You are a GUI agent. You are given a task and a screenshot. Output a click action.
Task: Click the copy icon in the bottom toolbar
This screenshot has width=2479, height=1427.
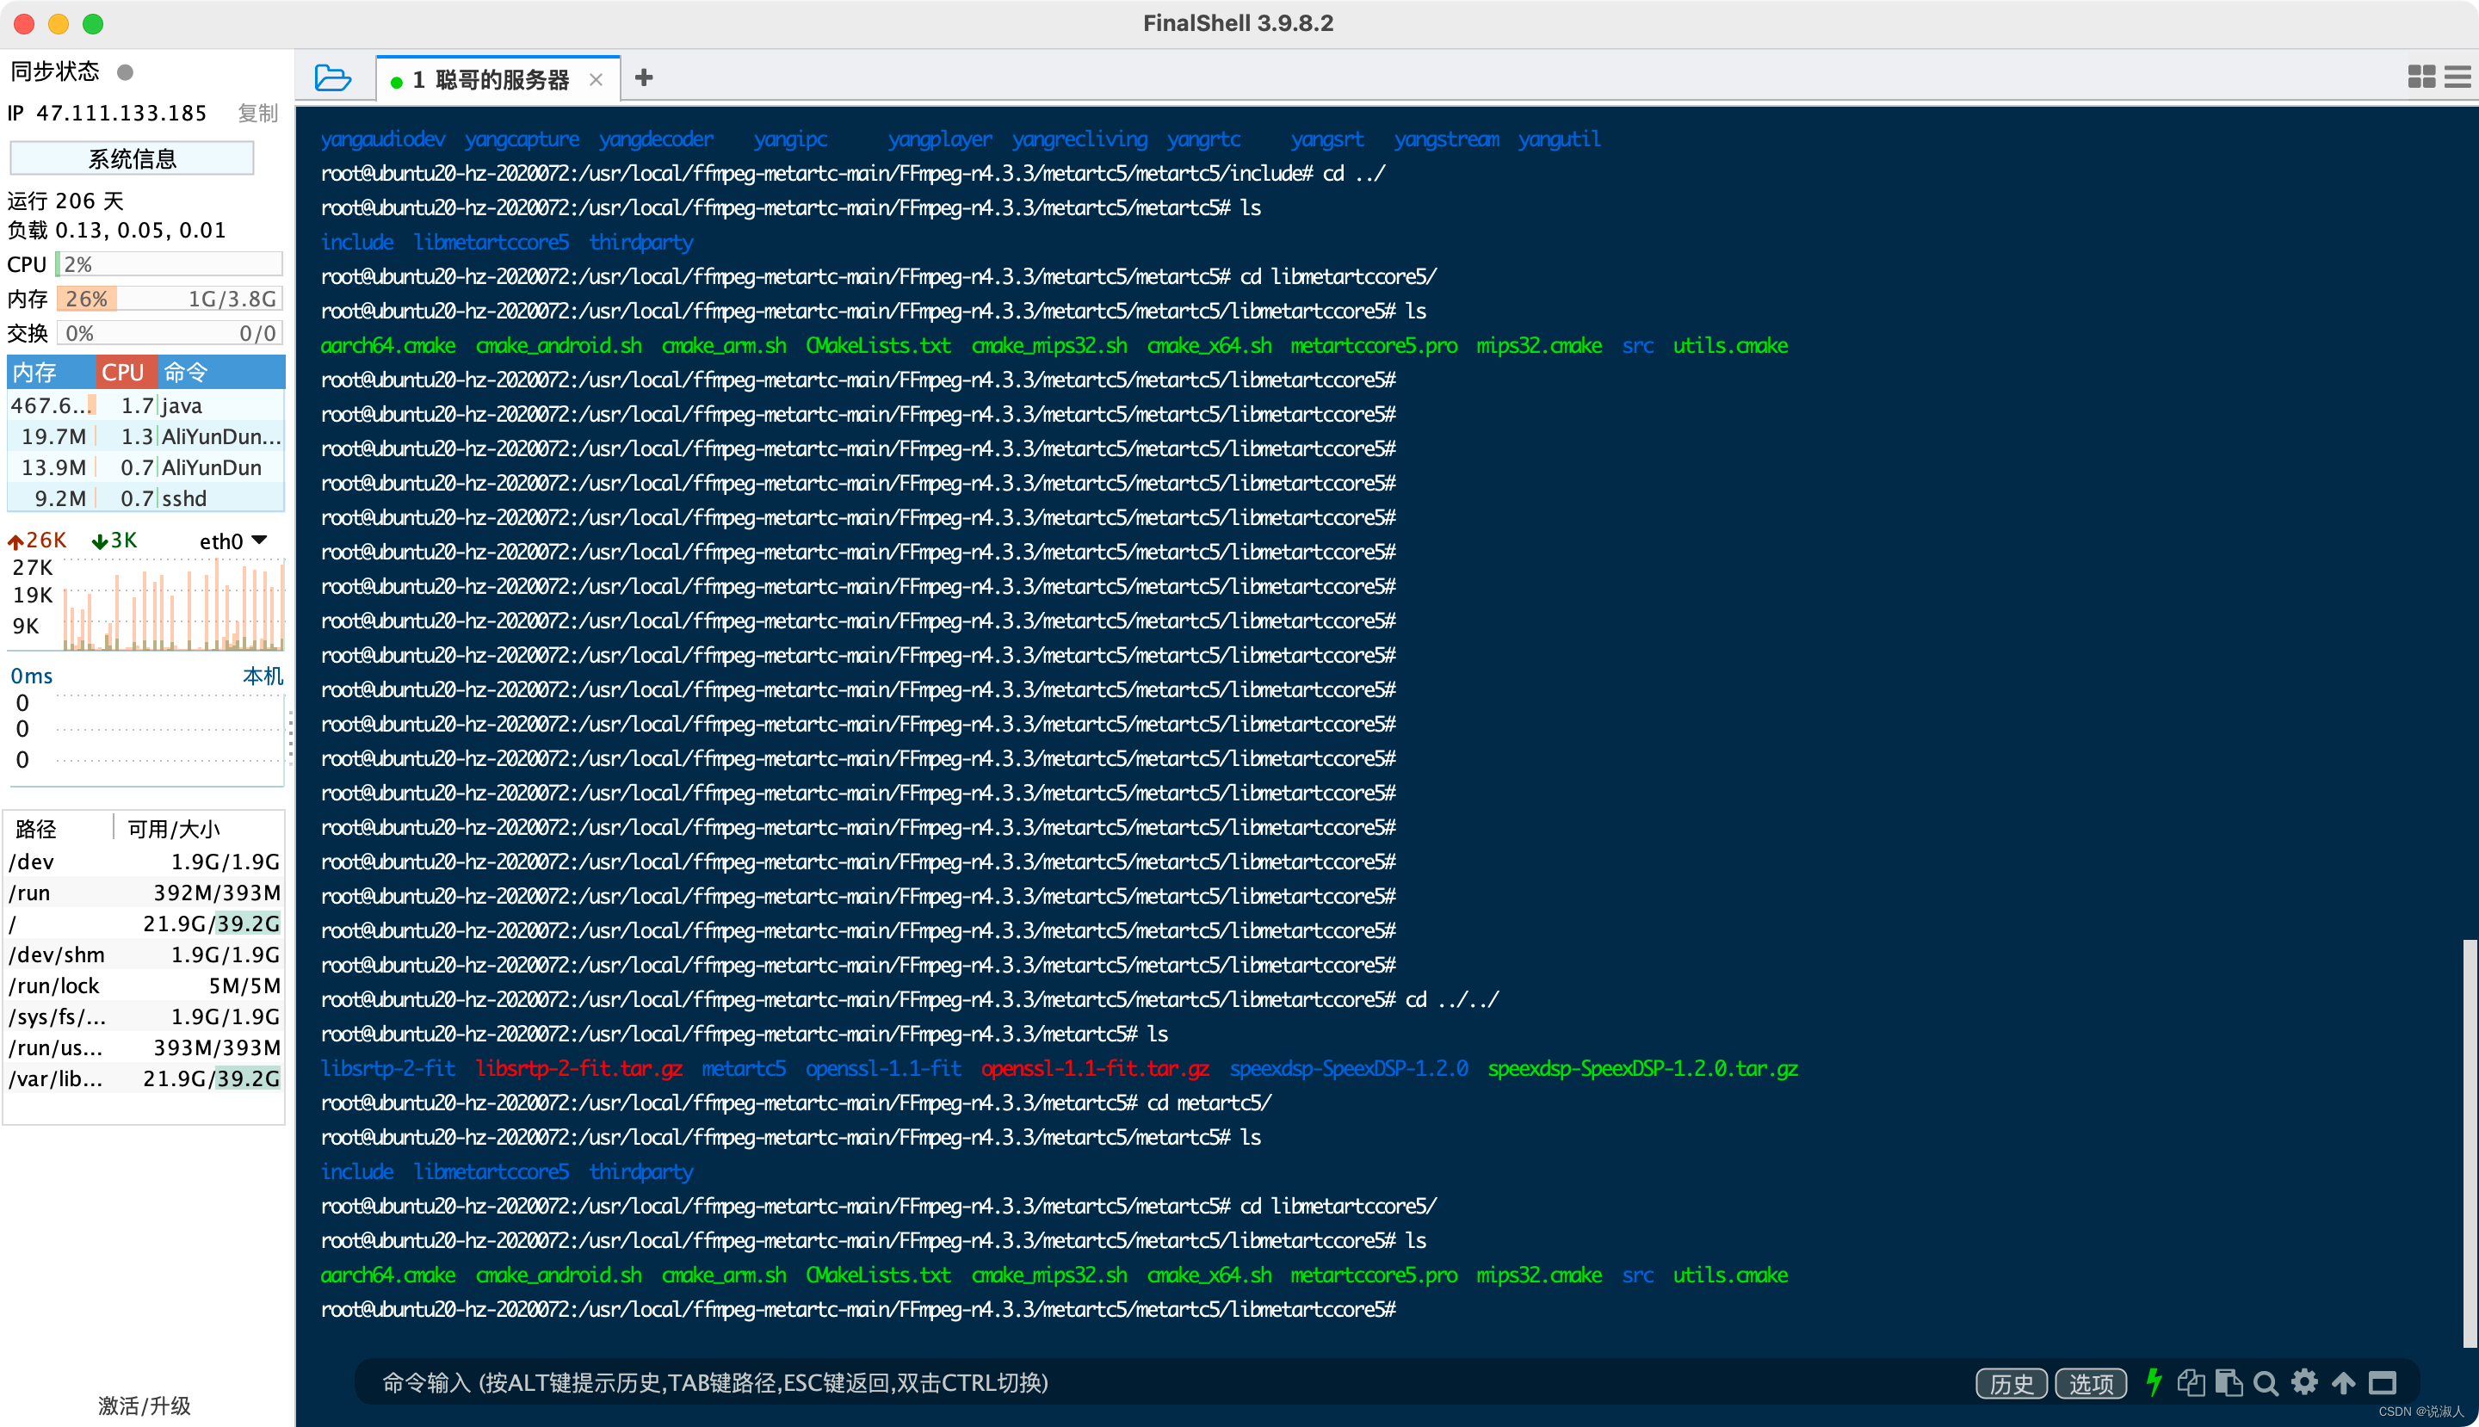(x=2191, y=1383)
